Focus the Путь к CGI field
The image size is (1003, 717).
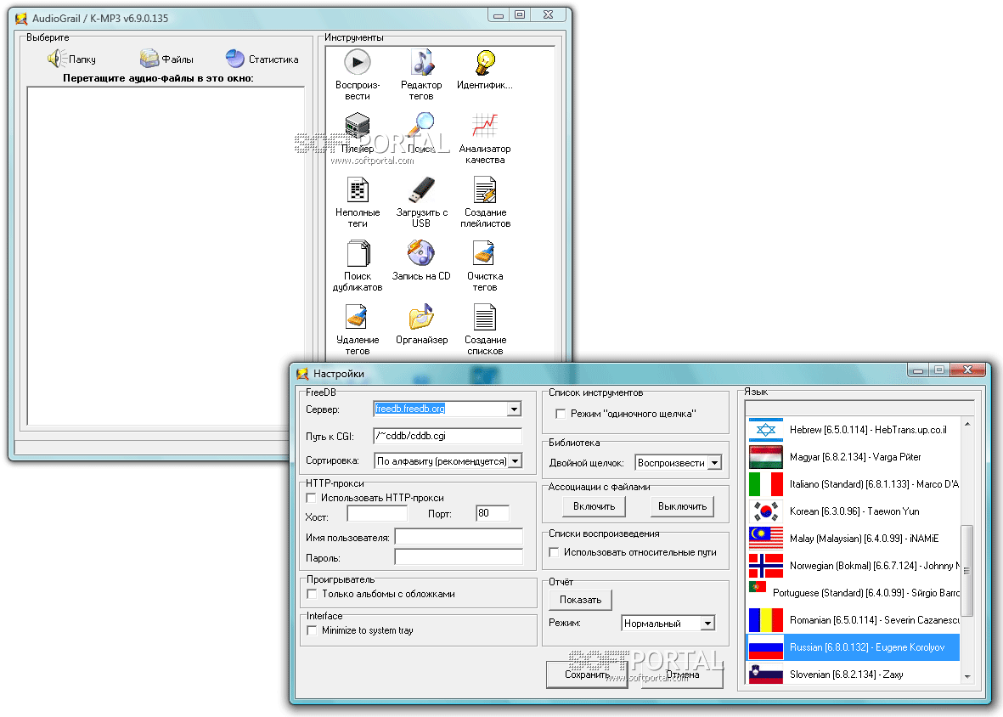(447, 436)
